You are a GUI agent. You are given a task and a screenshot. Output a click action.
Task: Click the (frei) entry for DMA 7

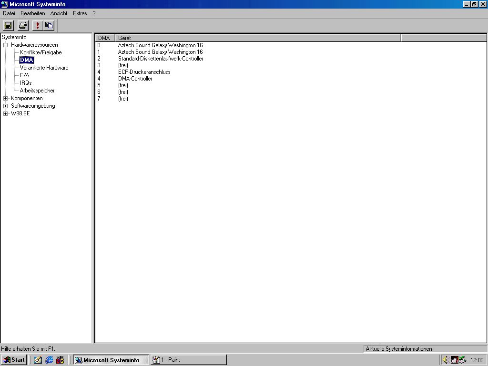click(x=123, y=99)
